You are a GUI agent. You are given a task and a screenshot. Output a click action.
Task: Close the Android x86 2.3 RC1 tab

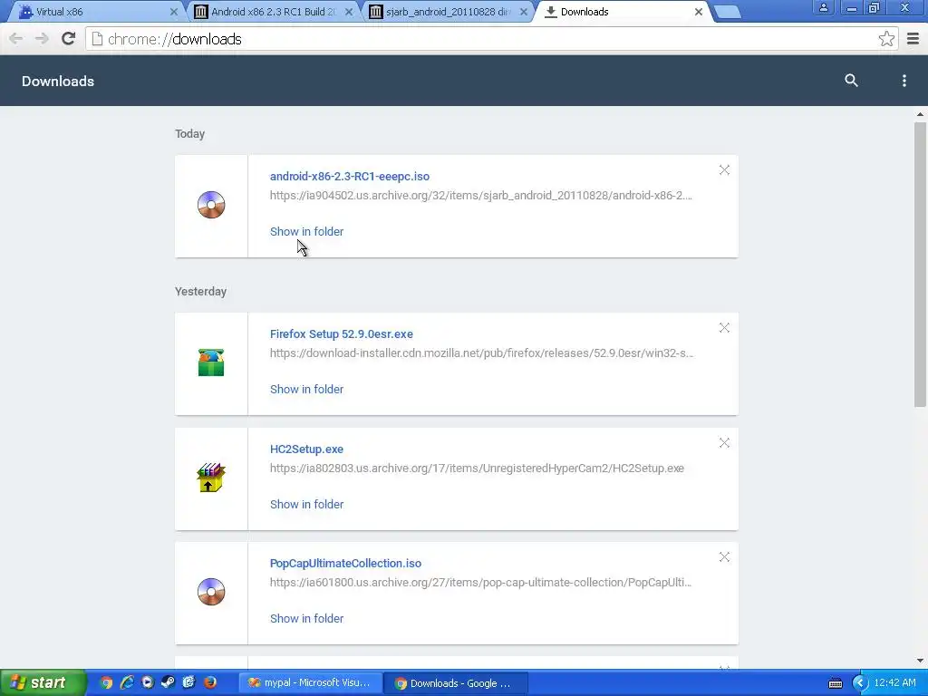(349, 12)
